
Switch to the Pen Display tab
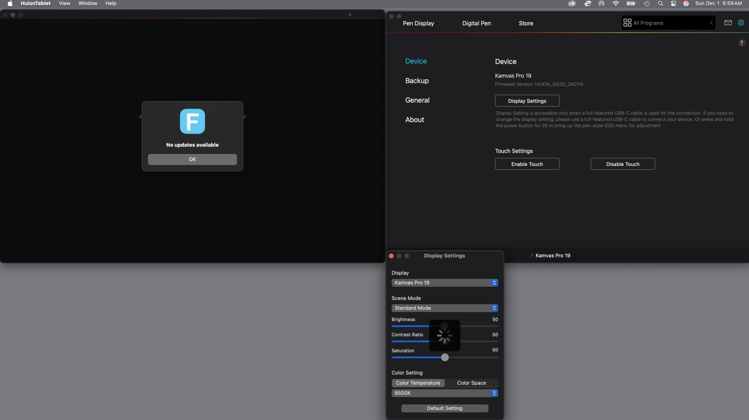[418, 23]
